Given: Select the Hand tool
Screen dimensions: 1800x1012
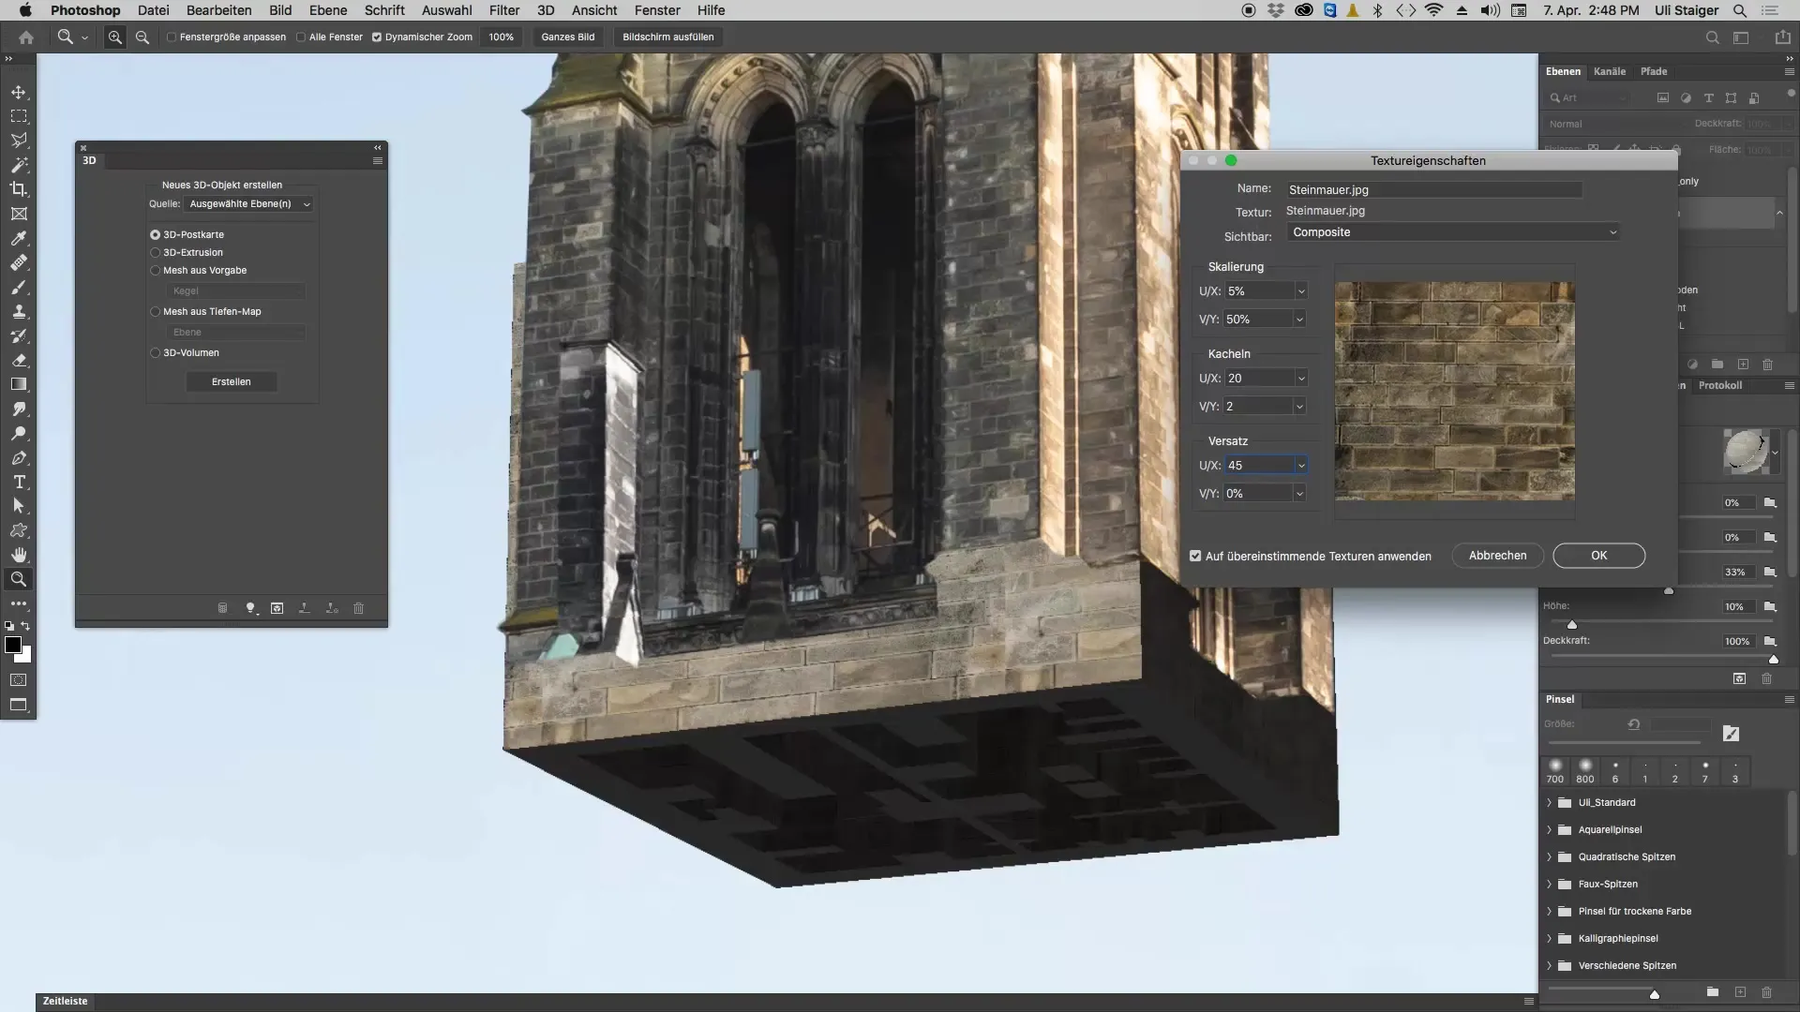Looking at the screenshot, I should click(19, 555).
